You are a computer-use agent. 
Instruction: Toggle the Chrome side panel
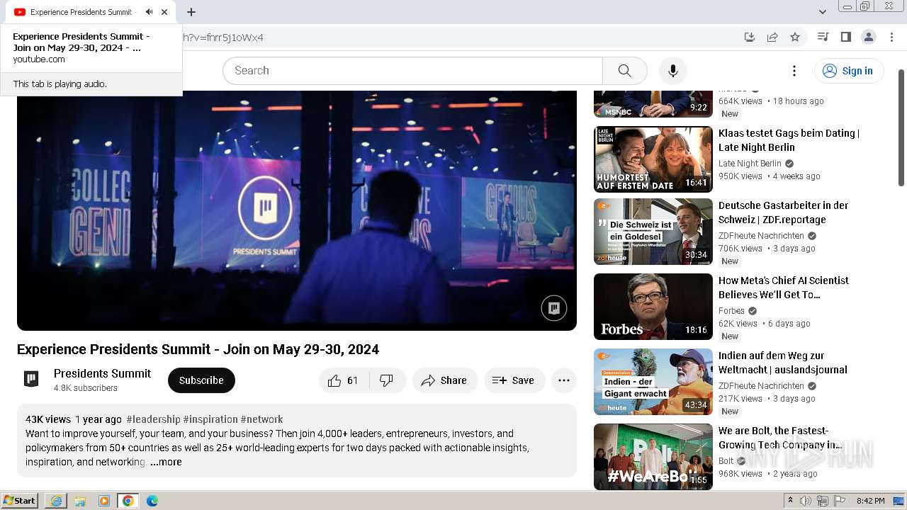tap(845, 37)
